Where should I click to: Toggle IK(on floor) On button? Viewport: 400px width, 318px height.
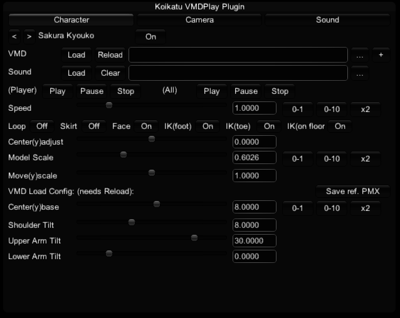click(340, 126)
